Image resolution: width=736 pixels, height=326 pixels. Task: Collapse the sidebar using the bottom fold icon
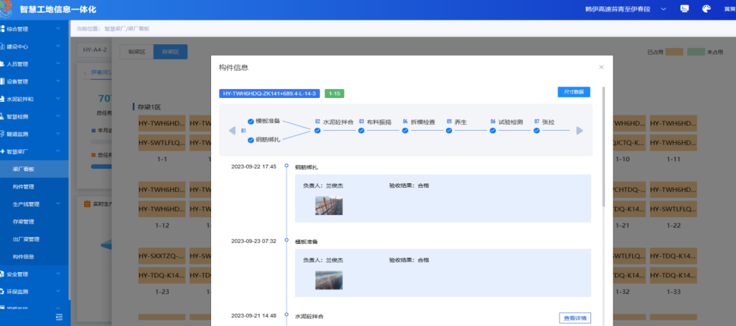click(x=59, y=317)
